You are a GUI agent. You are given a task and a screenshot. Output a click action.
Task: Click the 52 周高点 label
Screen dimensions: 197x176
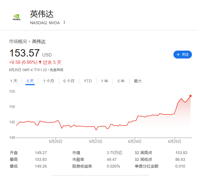(x=143, y=153)
